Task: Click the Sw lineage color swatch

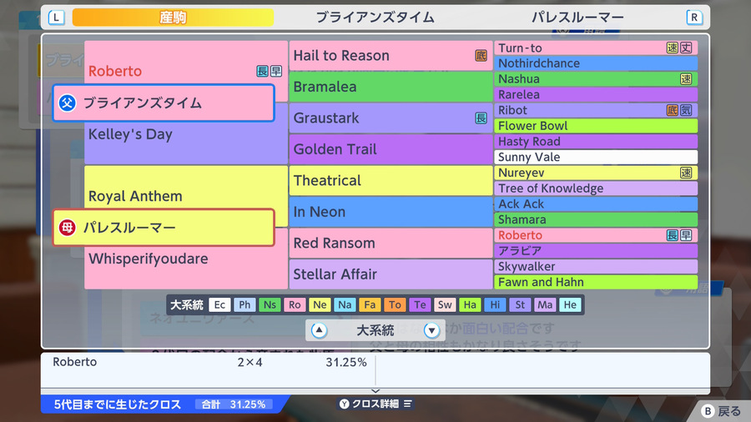Action: pyautogui.click(x=445, y=304)
